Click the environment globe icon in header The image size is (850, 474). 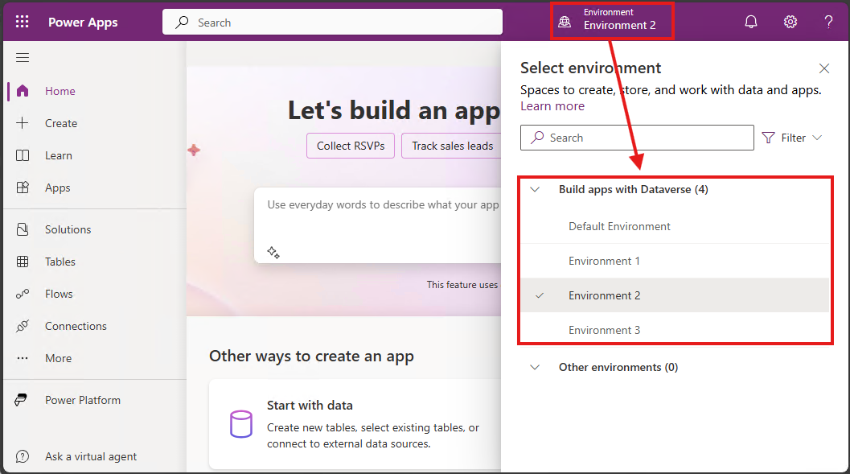pyautogui.click(x=565, y=22)
